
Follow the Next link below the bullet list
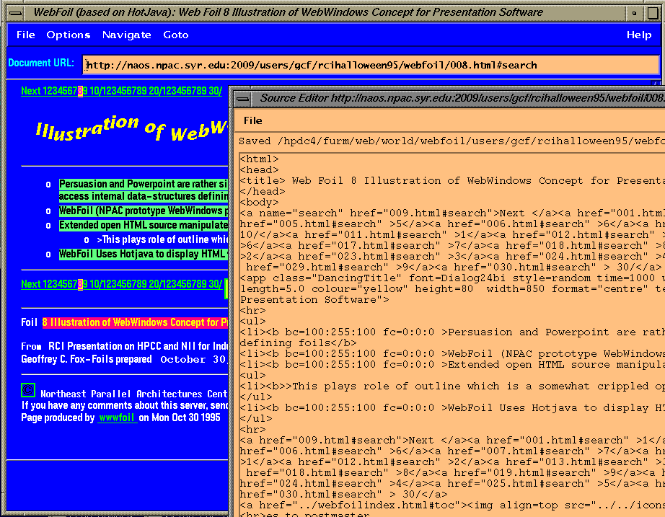[x=31, y=284]
